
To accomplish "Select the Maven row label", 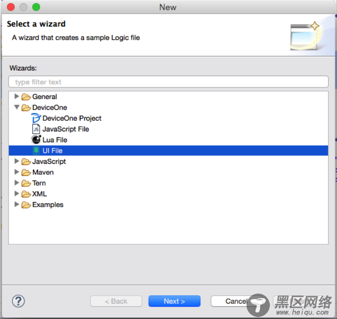I will point(43,172).
